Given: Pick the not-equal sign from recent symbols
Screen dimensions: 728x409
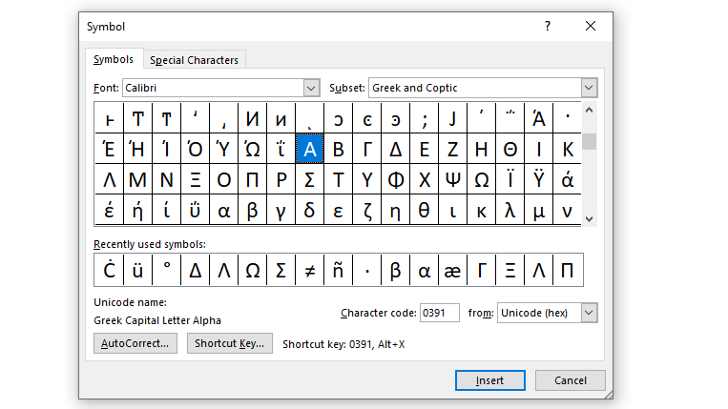Looking at the screenshot, I should tap(309, 271).
